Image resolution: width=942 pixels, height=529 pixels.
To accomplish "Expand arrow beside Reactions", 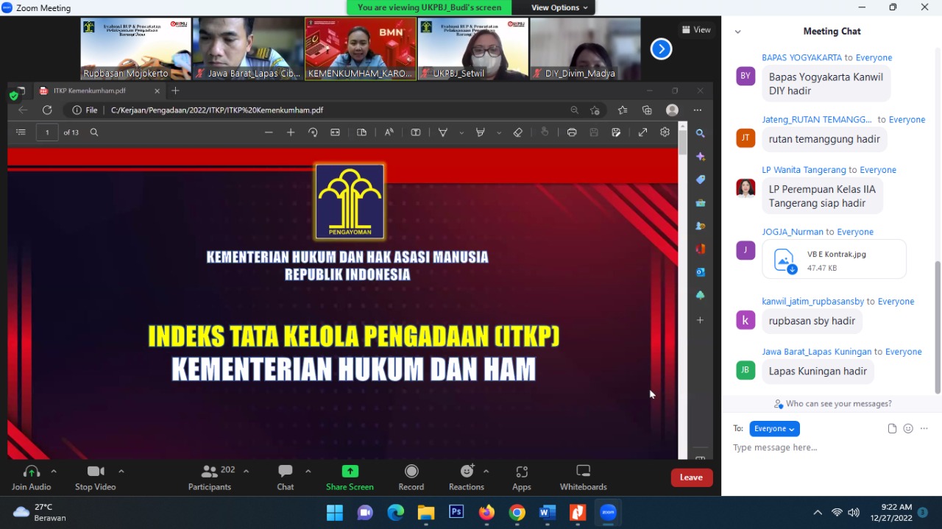I will 486,471.
